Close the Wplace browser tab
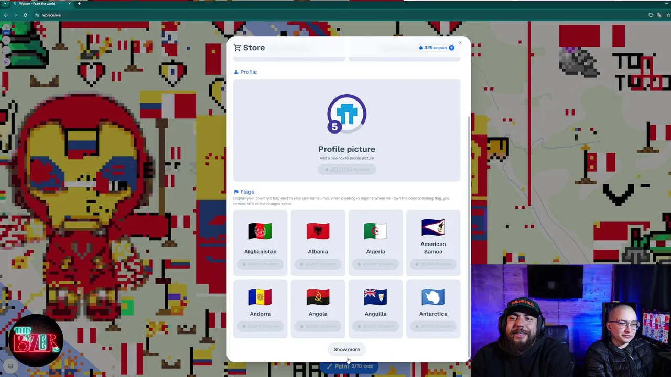The width and height of the screenshot is (671, 377). (x=69, y=4)
